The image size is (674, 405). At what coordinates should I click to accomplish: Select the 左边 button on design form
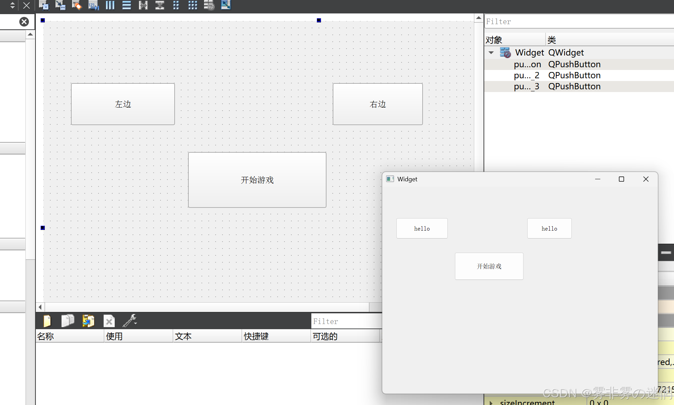[x=123, y=104]
